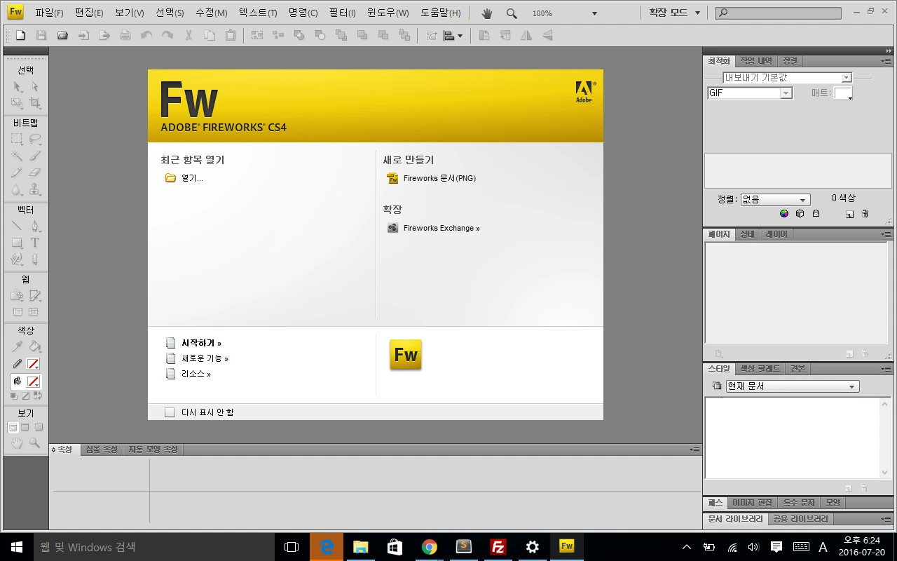Open FileZilla from the Windows taskbar
The height and width of the screenshot is (561, 897).
pyautogui.click(x=498, y=547)
